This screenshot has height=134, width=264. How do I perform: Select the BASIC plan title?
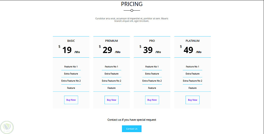(71, 41)
